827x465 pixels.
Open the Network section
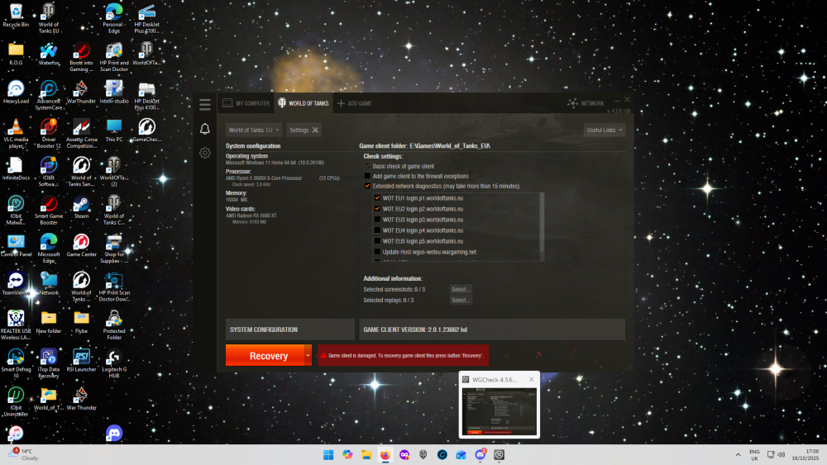click(586, 103)
